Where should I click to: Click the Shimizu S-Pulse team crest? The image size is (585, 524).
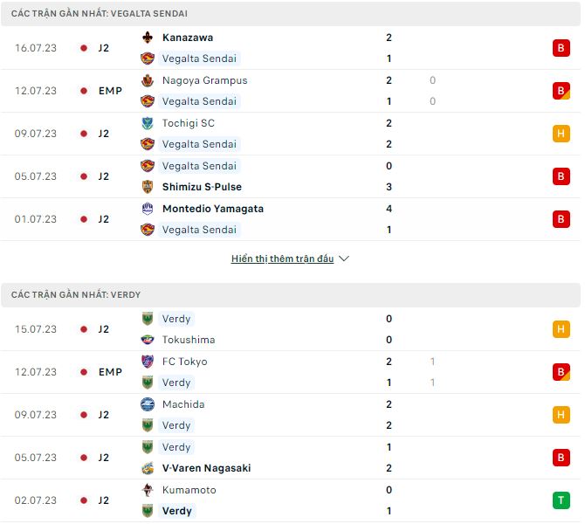148,187
